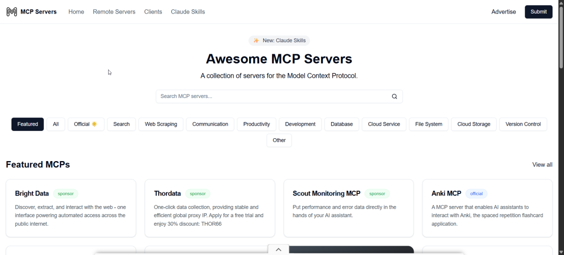The height and width of the screenshot is (255, 564).
Task: Click the Thordata description mentioning THOR66
Action: tap(208, 215)
